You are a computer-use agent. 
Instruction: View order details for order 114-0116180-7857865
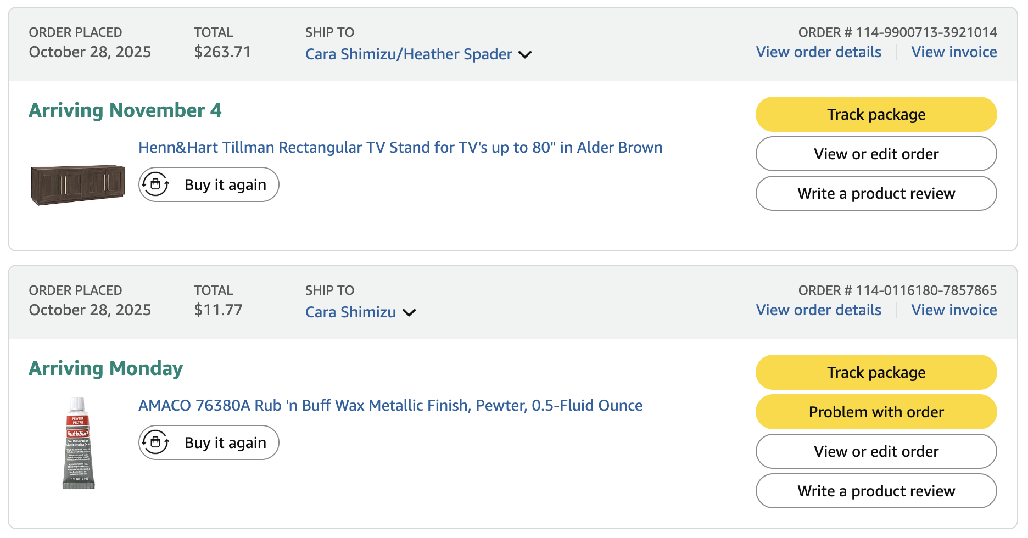818,310
